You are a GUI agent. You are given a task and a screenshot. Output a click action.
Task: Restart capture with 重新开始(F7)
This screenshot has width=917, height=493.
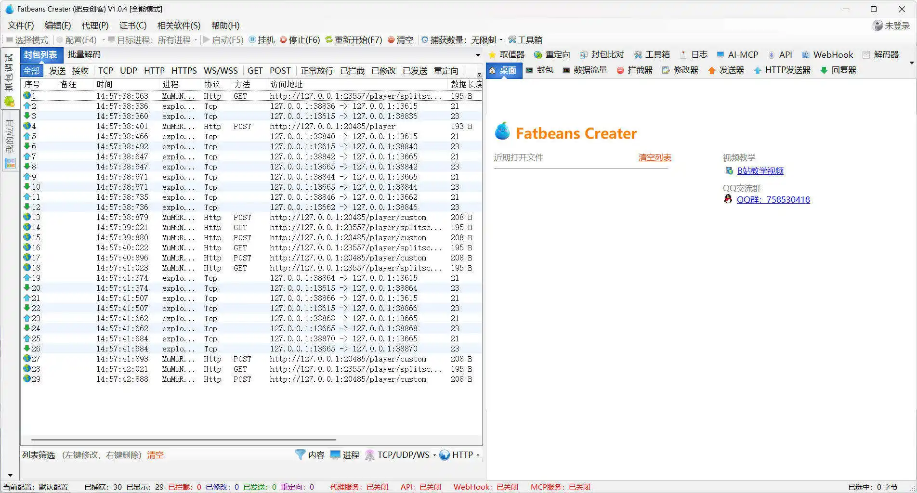point(354,40)
